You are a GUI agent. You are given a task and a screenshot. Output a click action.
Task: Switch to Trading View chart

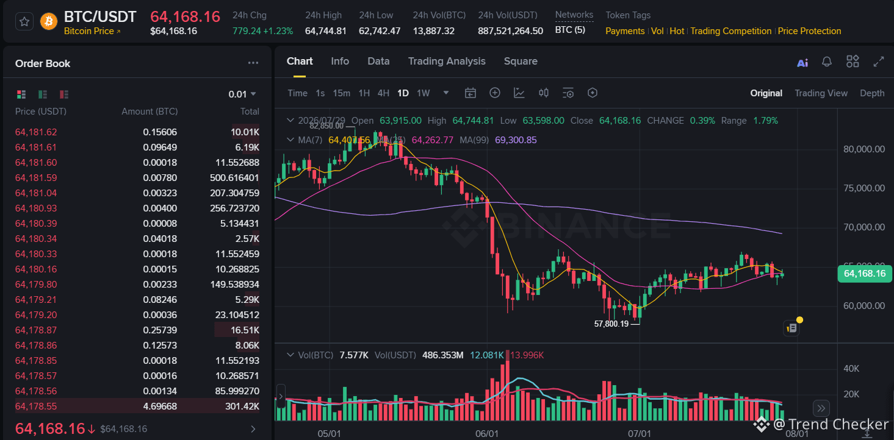[x=821, y=93]
